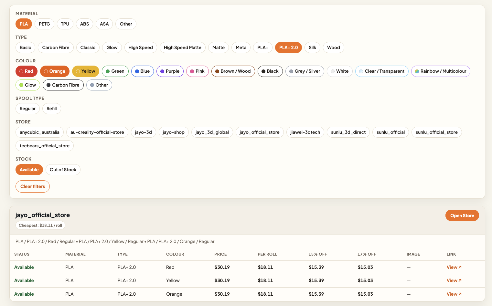
Task: Filter spool type by Regular
Action: click(x=27, y=109)
